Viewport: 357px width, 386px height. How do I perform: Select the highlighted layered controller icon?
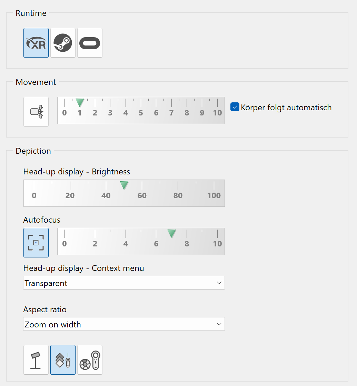tap(63, 360)
